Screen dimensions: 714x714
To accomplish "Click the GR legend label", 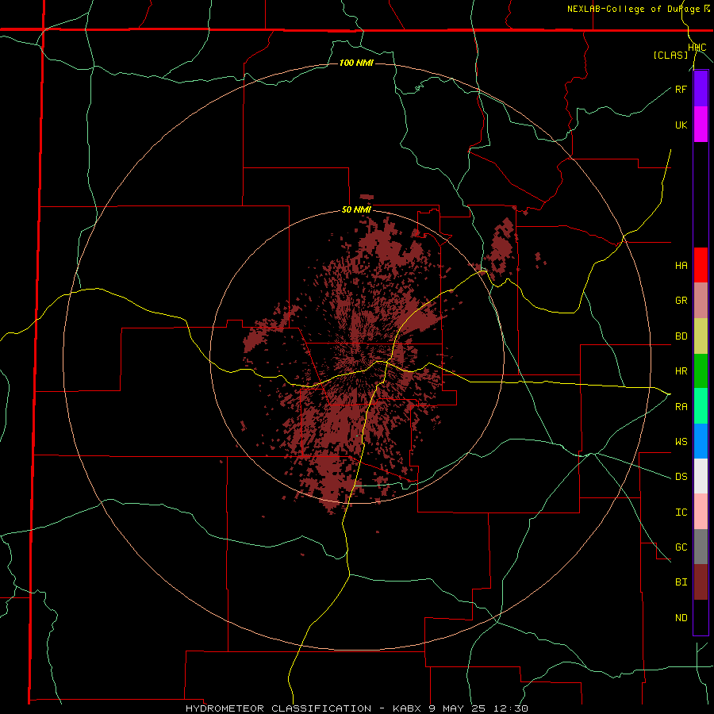I will (x=681, y=301).
